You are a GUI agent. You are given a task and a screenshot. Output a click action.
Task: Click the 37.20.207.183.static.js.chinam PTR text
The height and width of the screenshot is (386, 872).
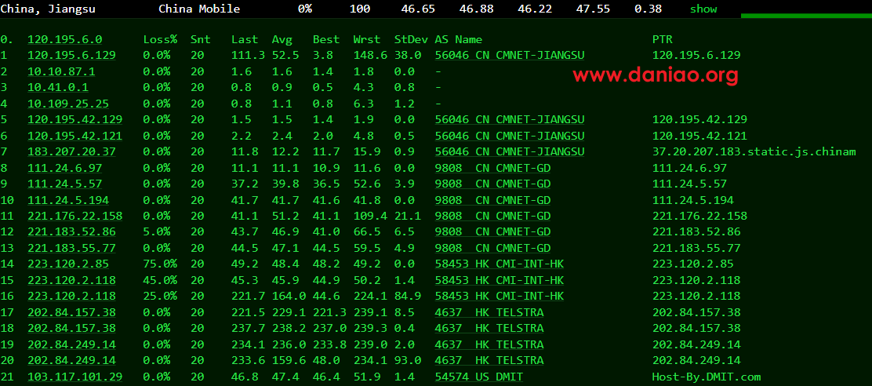pyautogui.click(x=754, y=152)
